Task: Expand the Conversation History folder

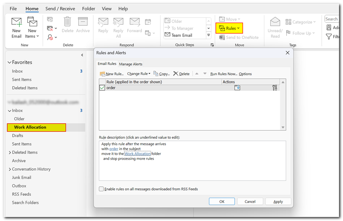Action: (x=10, y=169)
